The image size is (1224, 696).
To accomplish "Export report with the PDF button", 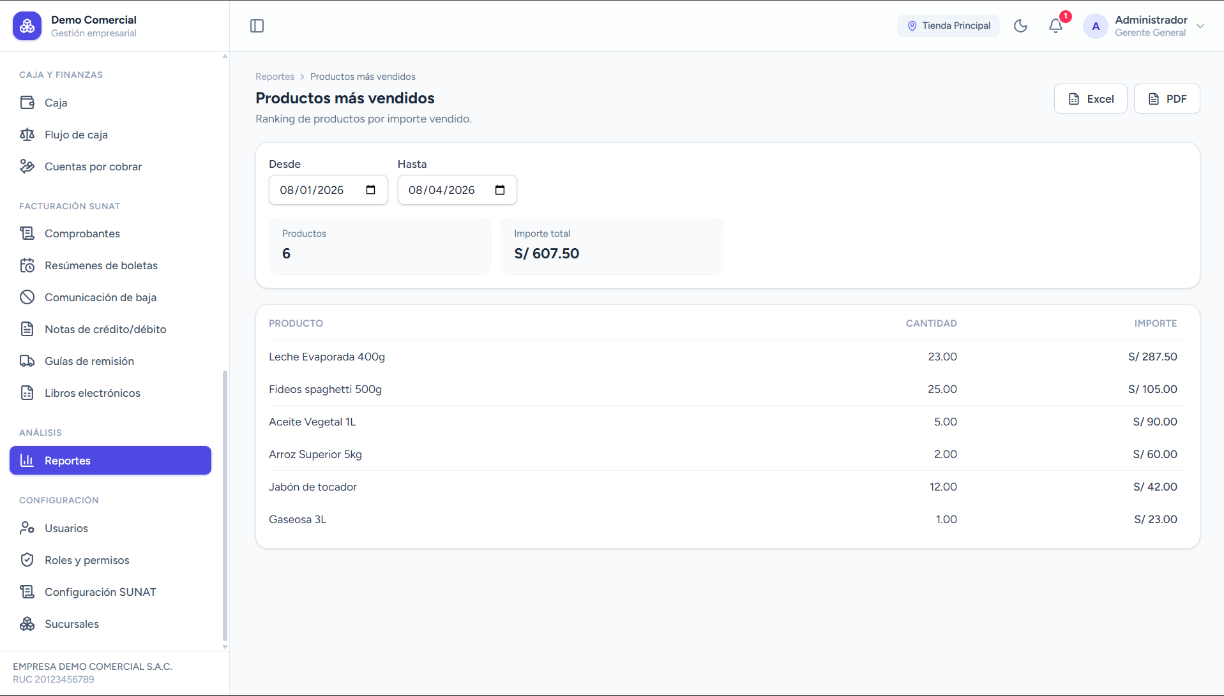I will pos(1167,99).
